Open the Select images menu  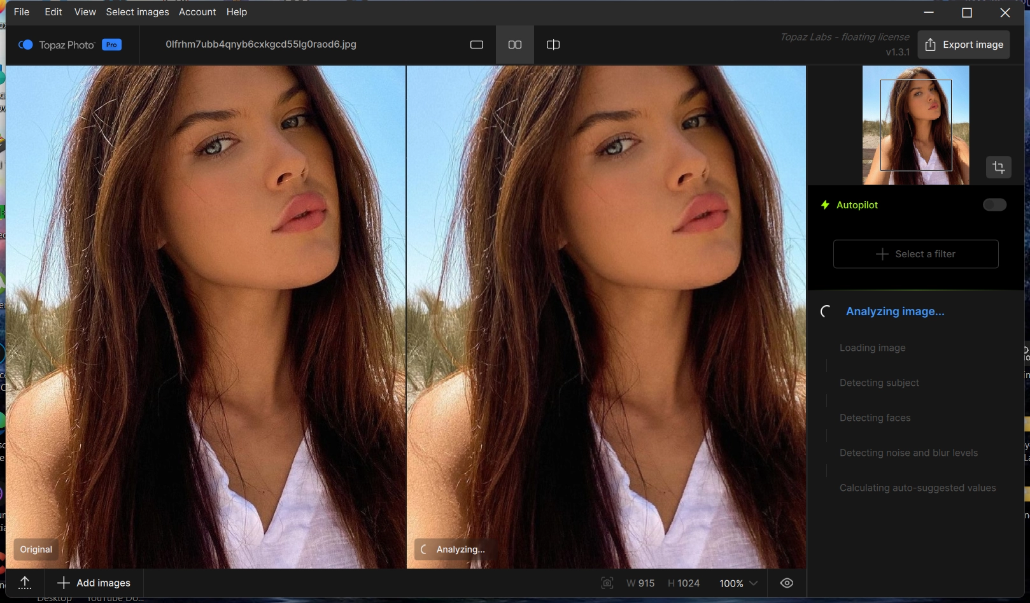tap(138, 12)
